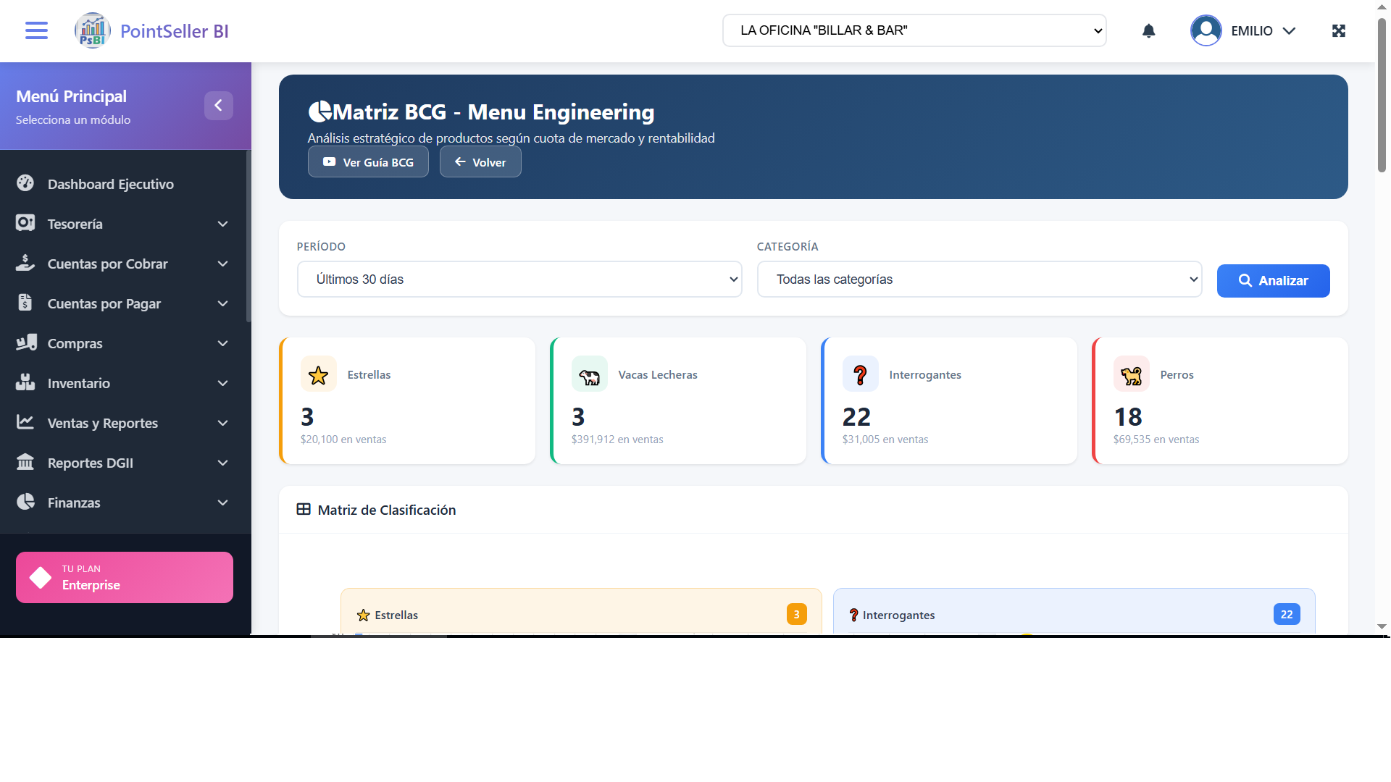1391x782 pixels.
Task: Select the Inventario module icon
Action: point(25,383)
